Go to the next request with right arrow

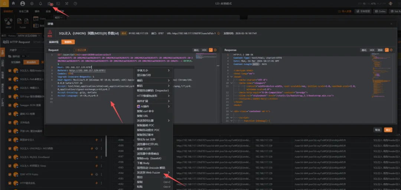point(69,50)
